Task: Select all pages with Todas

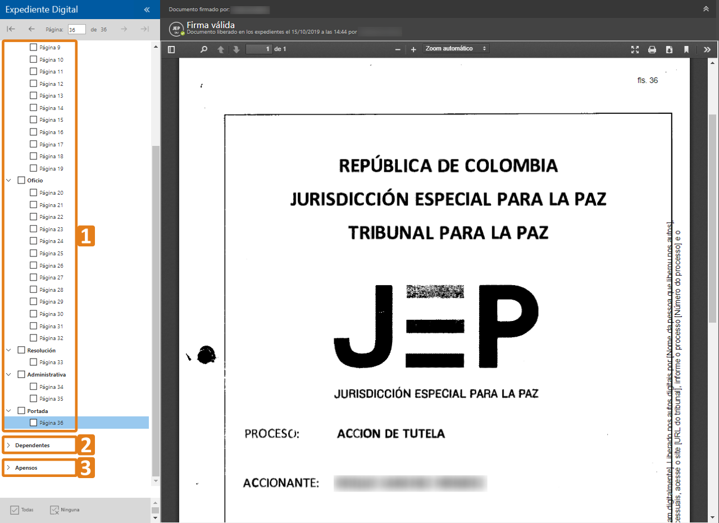Action: 22,510
